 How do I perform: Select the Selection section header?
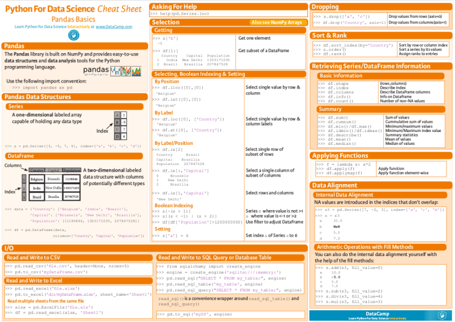pos(228,22)
